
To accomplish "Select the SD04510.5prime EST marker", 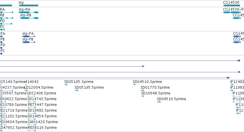I will (159, 102).
